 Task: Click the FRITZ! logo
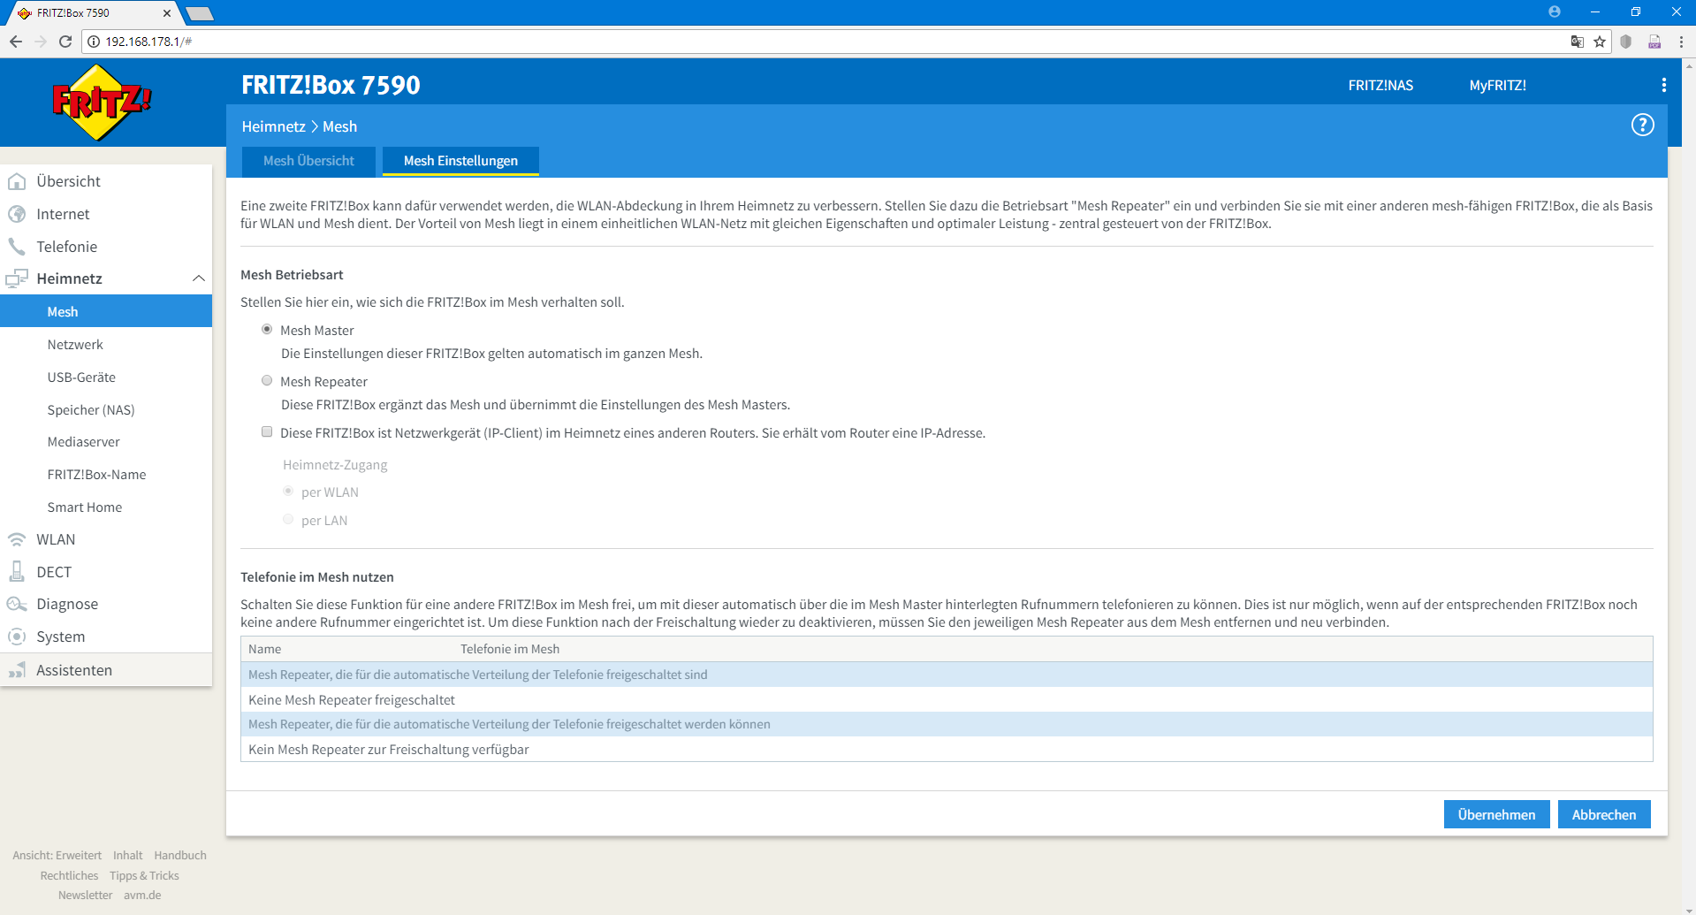(103, 103)
